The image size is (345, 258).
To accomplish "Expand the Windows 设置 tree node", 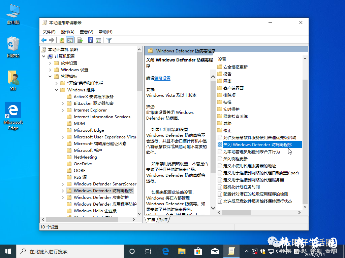I will (x=50, y=70).
